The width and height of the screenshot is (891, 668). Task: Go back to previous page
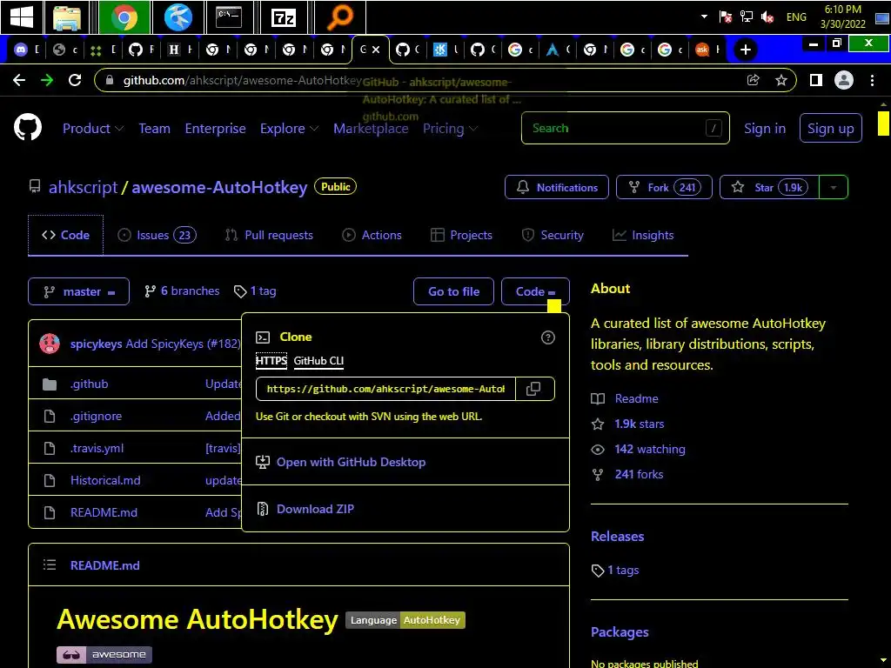pos(19,80)
